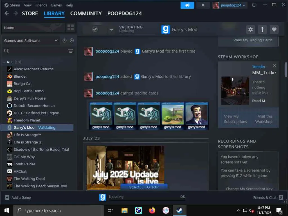Image resolution: width=288 pixels, height=216 pixels.
Task: Visit this Workshop
Action: click(264, 119)
